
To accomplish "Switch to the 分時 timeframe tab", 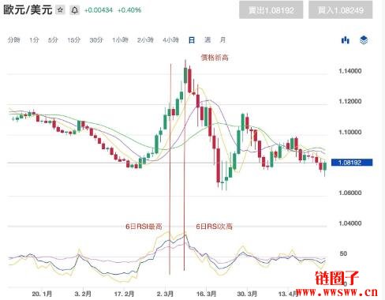I will (x=14, y=40).
